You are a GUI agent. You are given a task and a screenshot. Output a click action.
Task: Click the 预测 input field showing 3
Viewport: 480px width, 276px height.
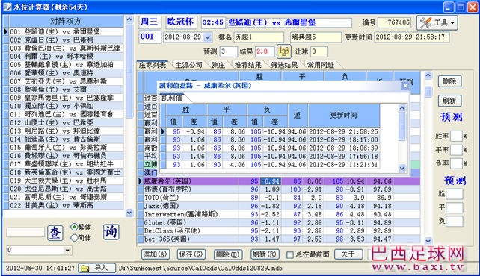pos(228,51)
